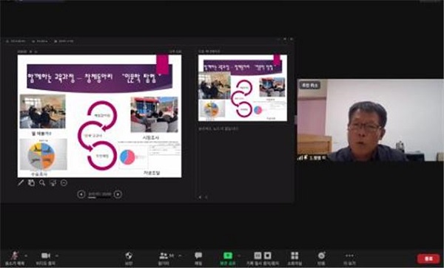444x268 pixels.
Task: Open the Reactions menu
Action: point(321,258)
